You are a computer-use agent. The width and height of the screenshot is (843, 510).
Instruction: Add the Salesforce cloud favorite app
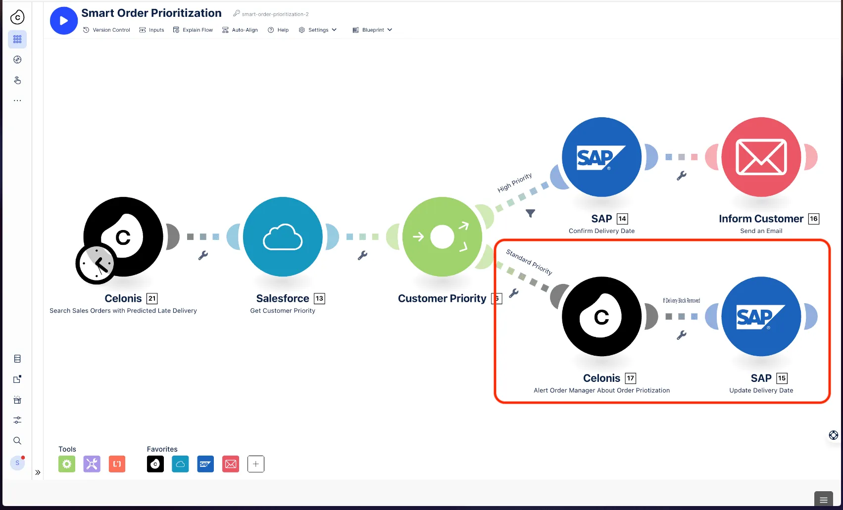[x=180, y=464]
